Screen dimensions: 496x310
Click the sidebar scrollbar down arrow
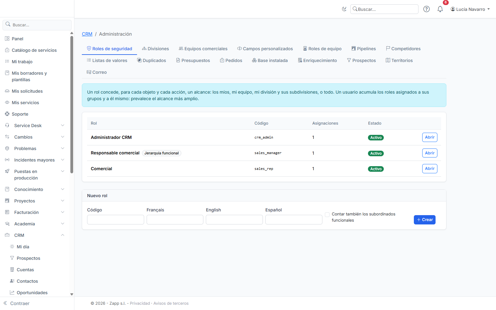click(72, 294)
